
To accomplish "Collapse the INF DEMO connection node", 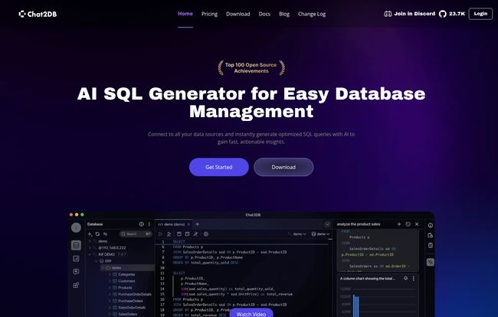I will click(x=90, y=254).
